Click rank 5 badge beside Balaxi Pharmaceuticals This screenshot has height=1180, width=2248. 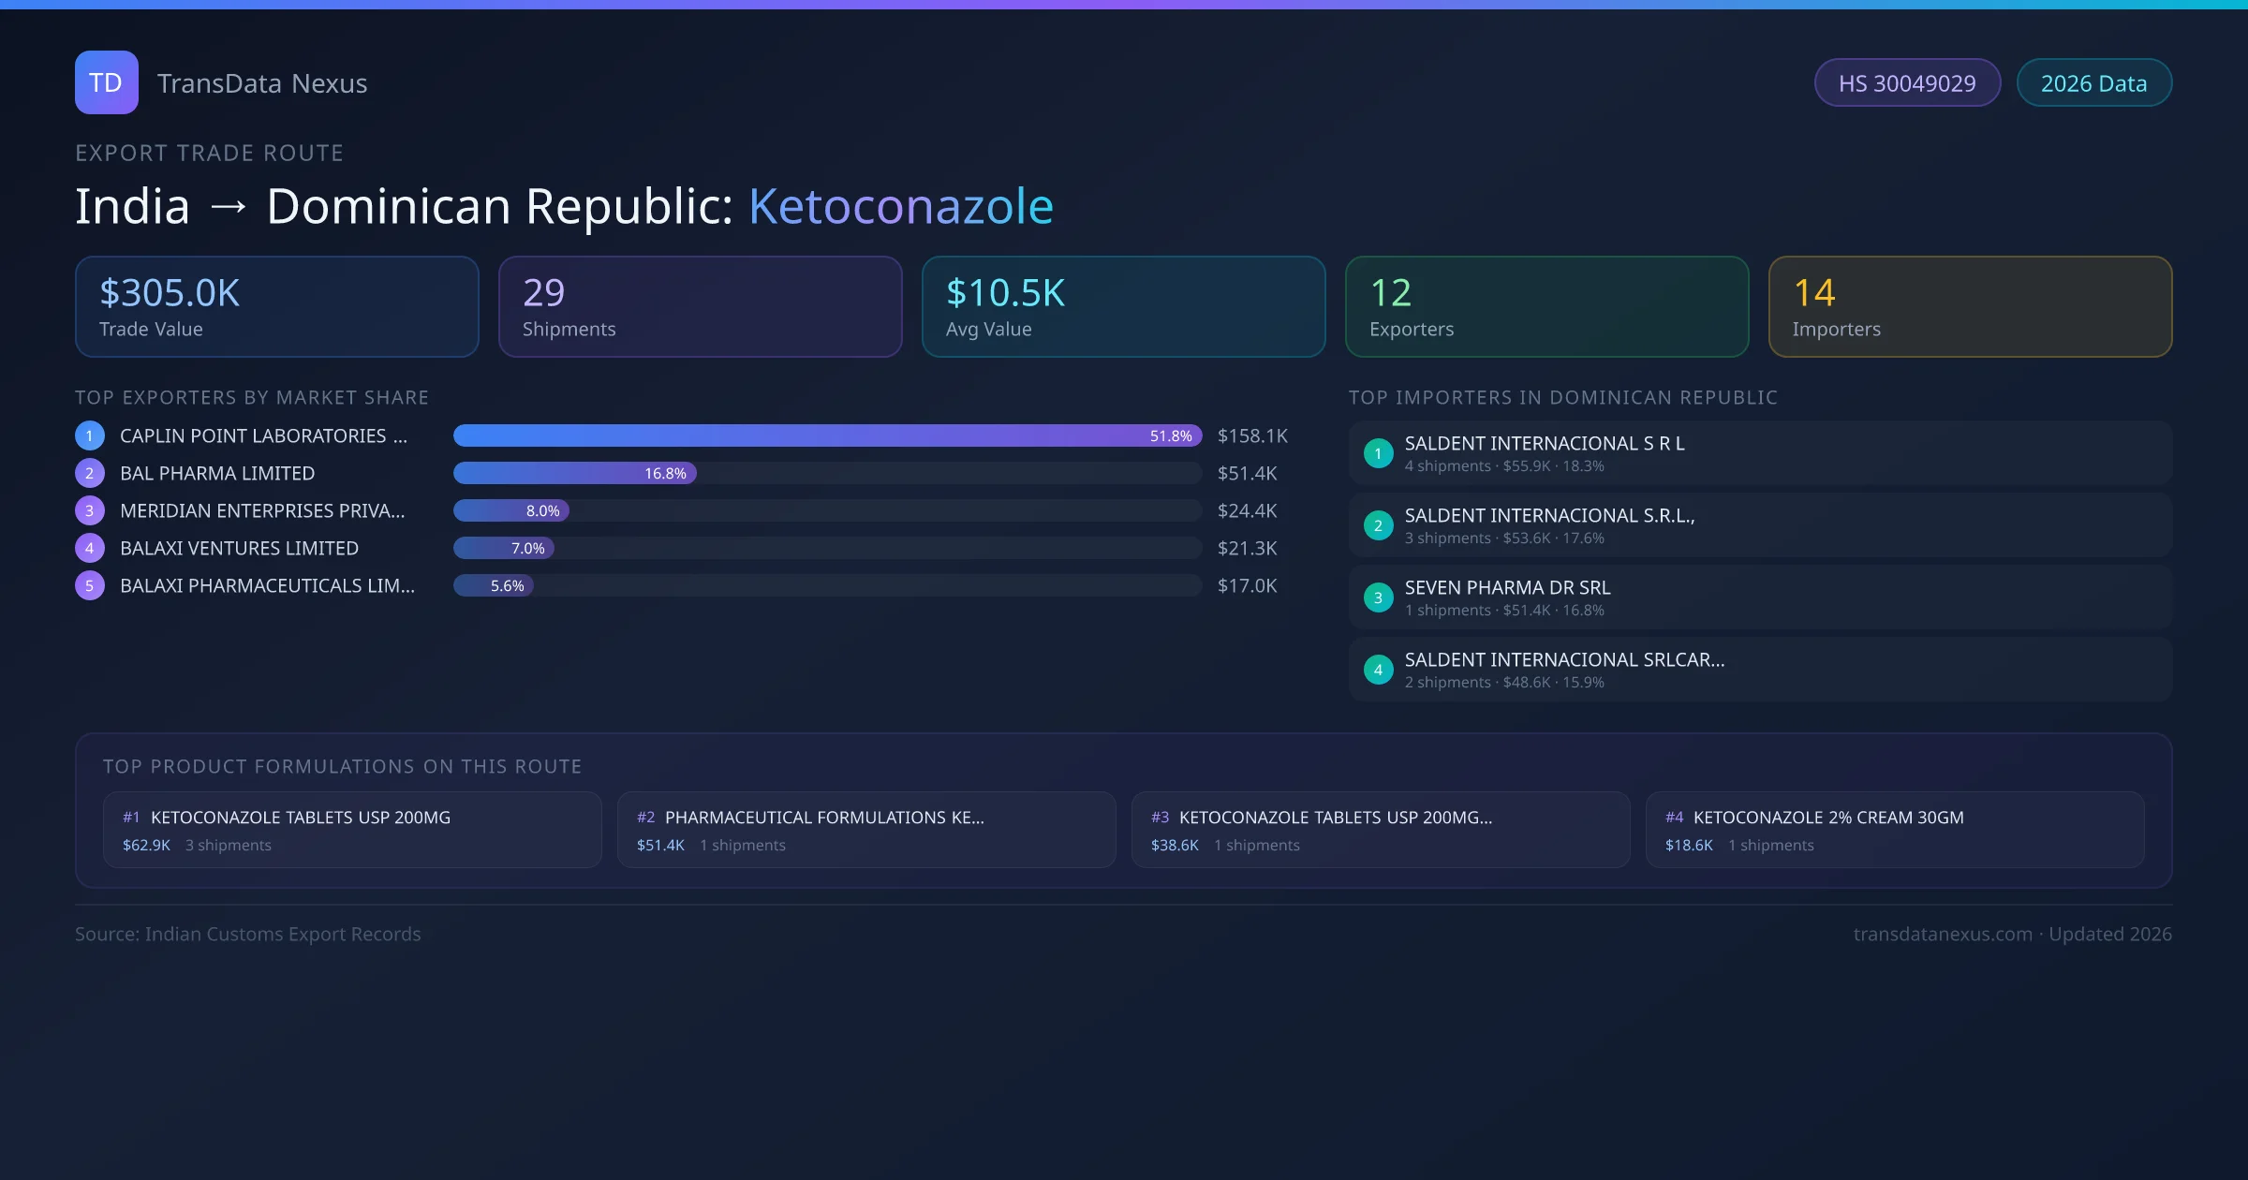90,585
